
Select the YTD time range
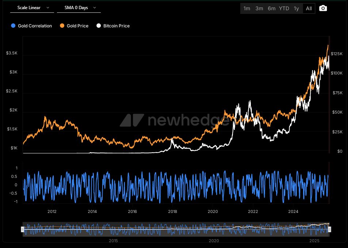[284, 8]
